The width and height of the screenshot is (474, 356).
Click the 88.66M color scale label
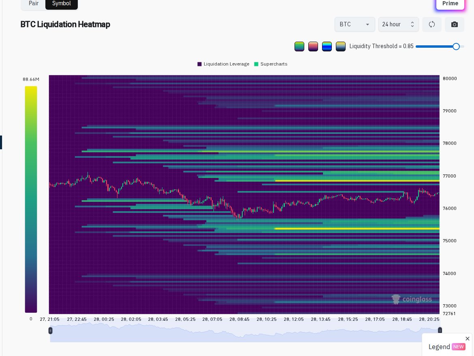31,79
